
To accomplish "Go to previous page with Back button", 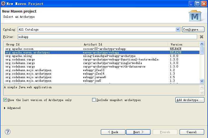I will [113, 132].
